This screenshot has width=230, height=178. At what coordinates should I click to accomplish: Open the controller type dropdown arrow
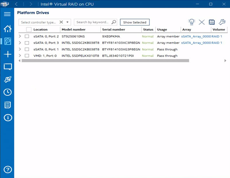[x=67, y=22]
